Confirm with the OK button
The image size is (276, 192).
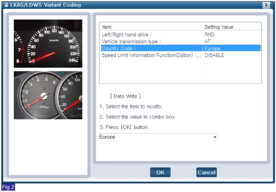160,172
